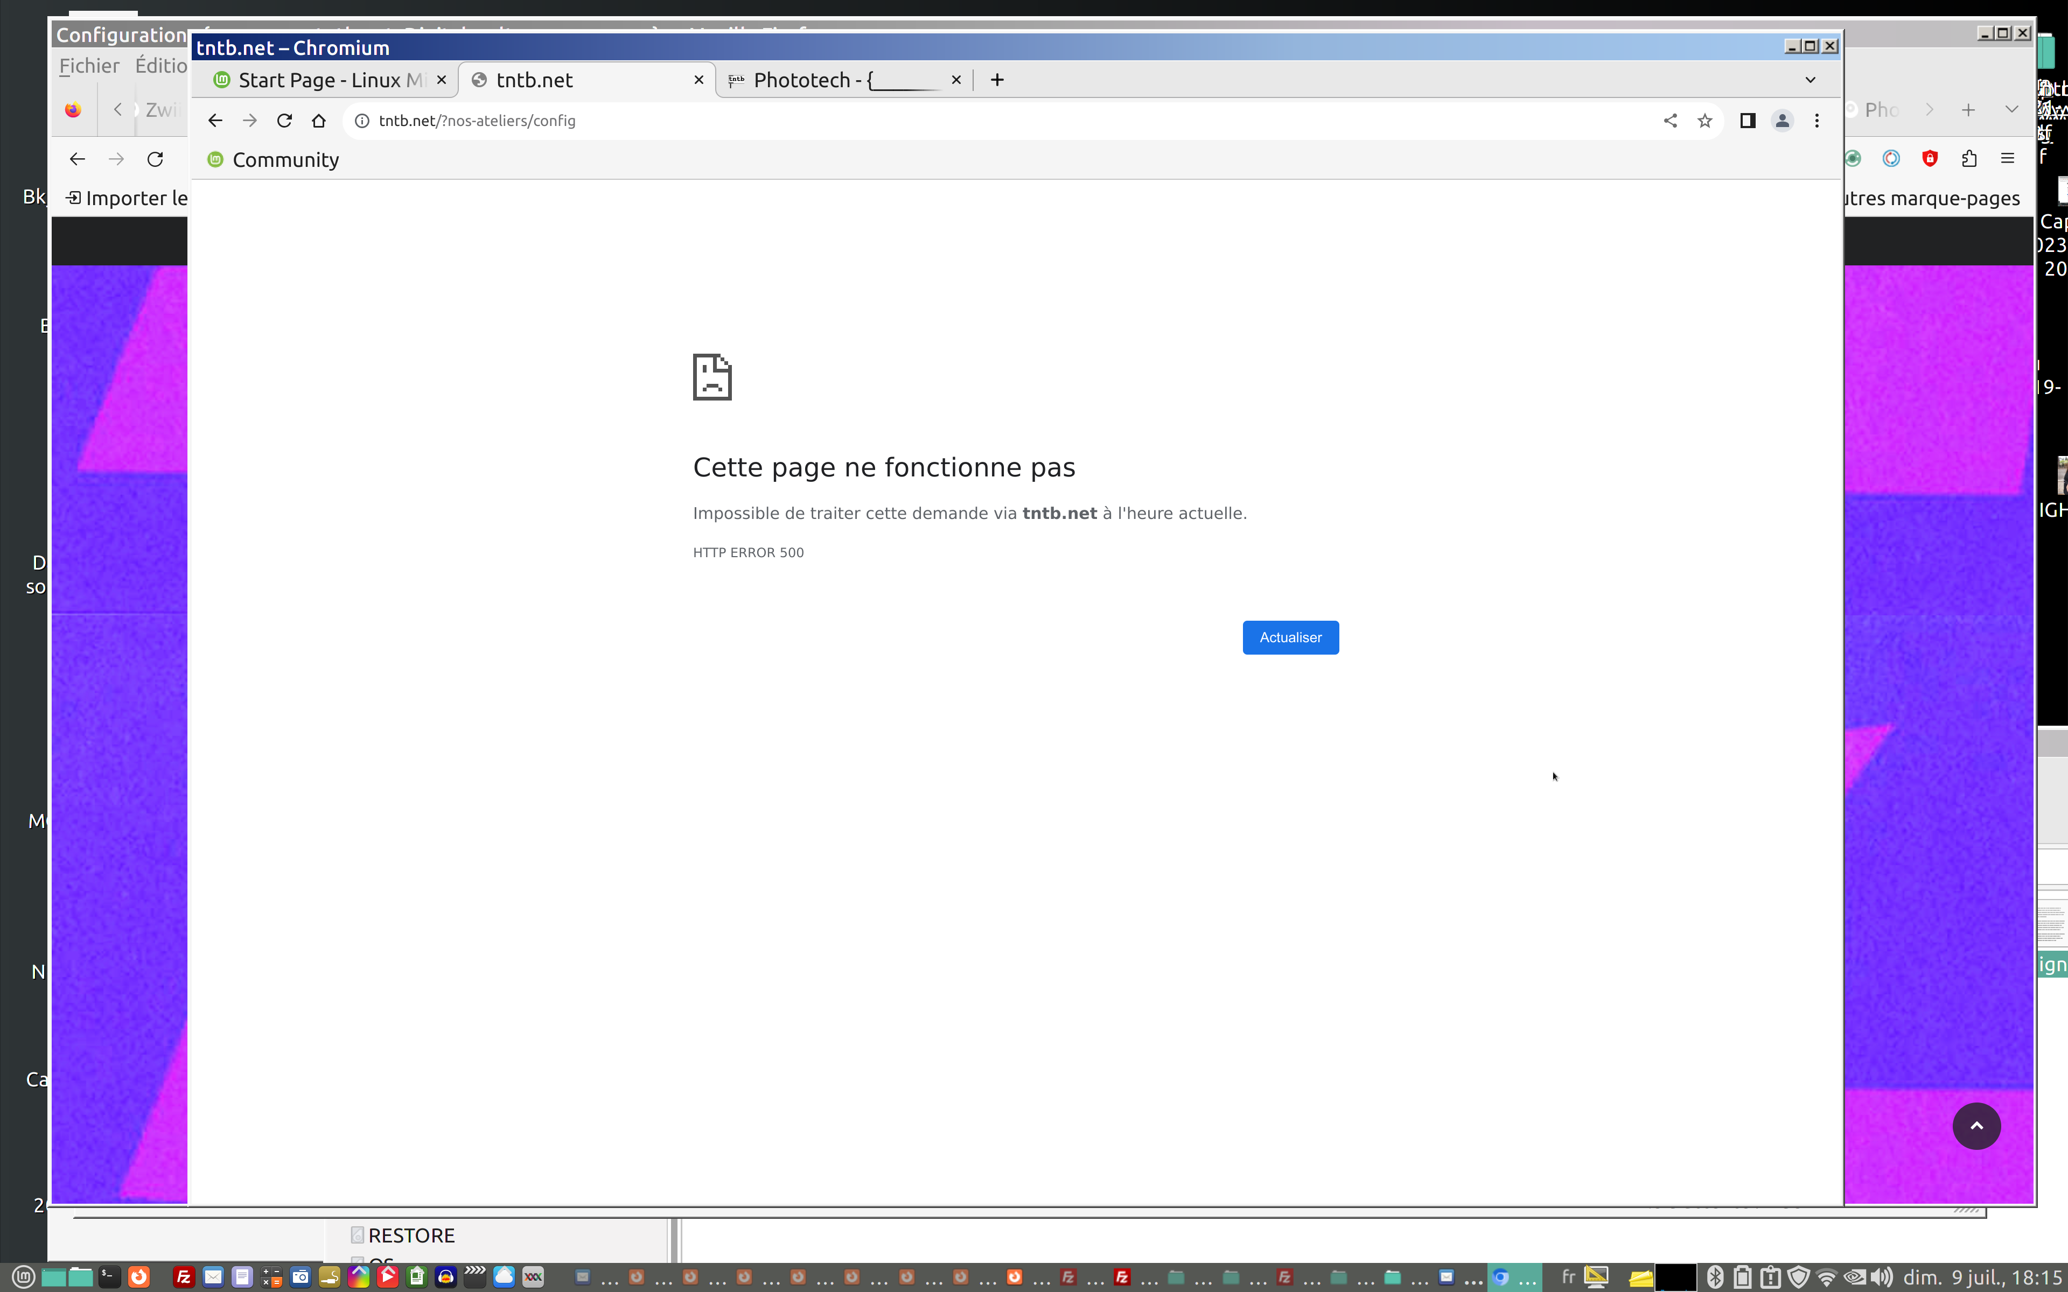Image resolution: width=2068 pixels, height=1292 pixels.
Task: Toggle RESTORE checkbox item
Action: pos(358,1235)
